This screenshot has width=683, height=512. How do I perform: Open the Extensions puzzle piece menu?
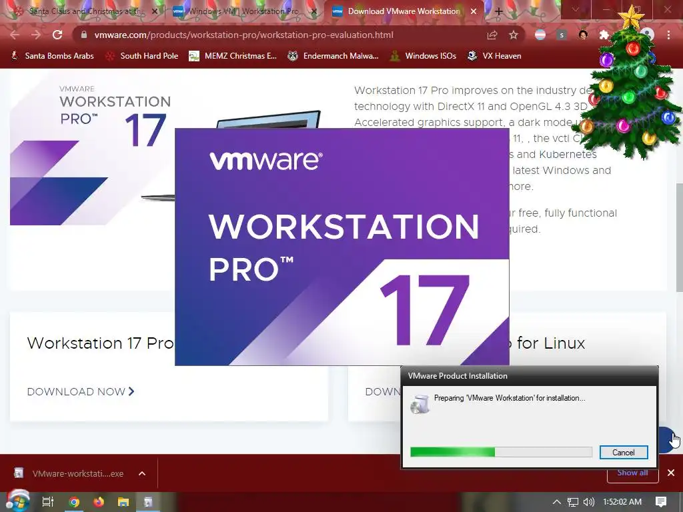click(x=604, y=35)
